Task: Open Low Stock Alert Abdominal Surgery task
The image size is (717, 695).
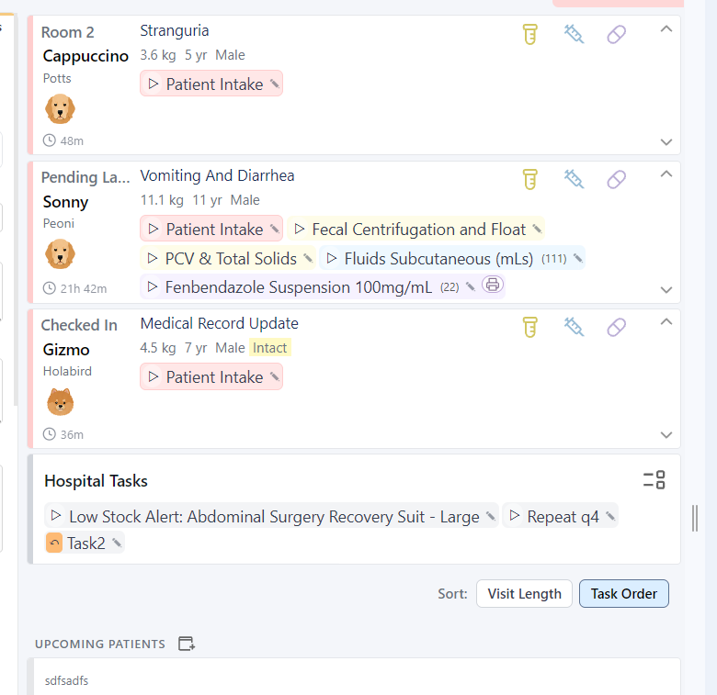Action: [271, 517]
